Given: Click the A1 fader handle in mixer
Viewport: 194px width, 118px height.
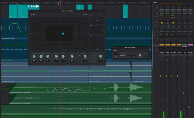Looking at the screenshot, I should 160,76.
